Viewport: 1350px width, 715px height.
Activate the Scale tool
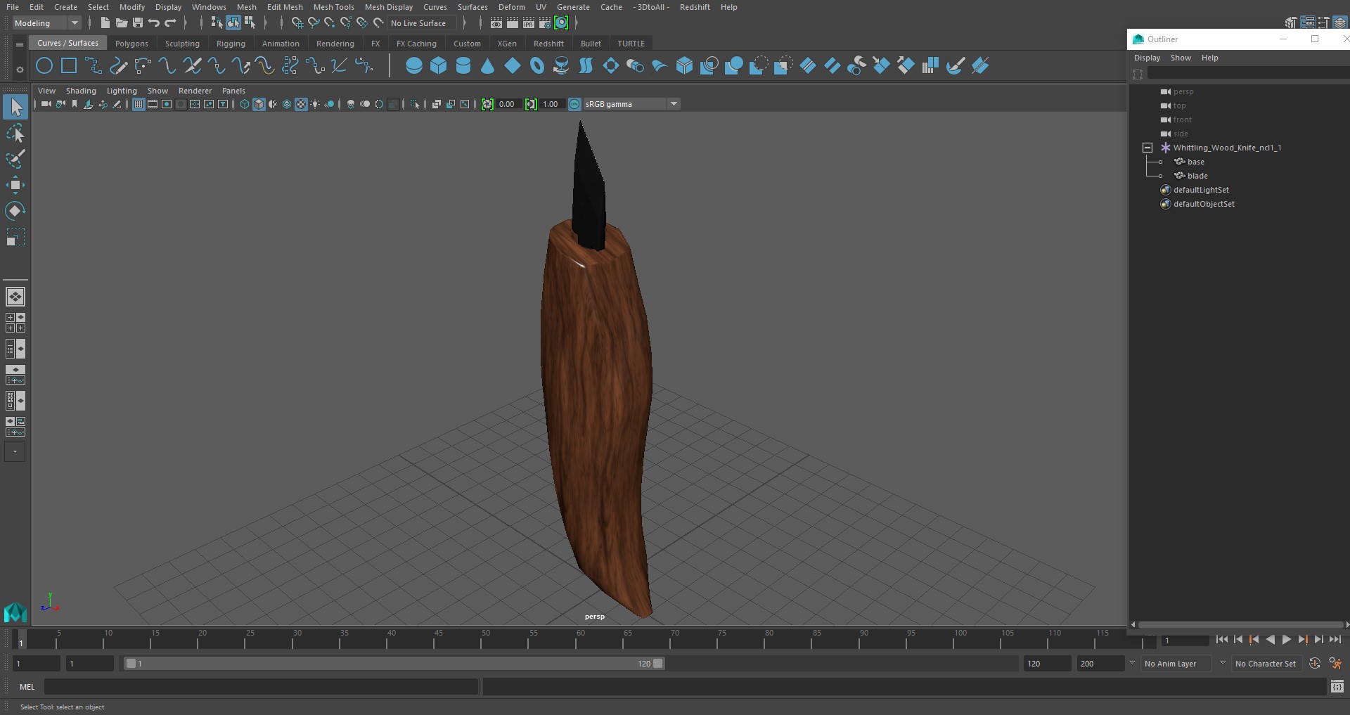[15, 237]
